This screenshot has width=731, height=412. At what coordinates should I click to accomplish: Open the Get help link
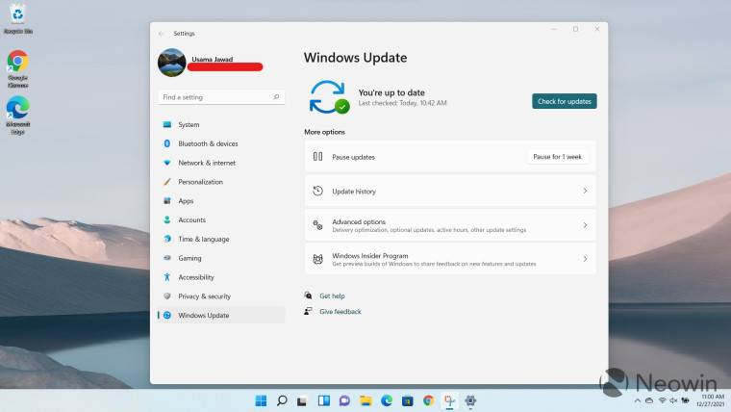pyautogui.click(x=332, y=296)
